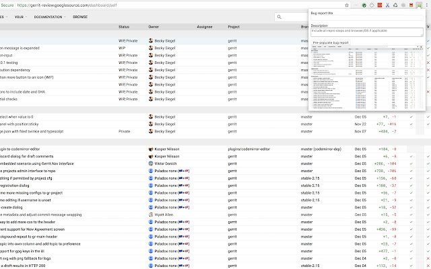The image size is (431, 269).
Task: Click Viktar Donich avatar icon
Action: pyautogui.click(x=151, y=163)
